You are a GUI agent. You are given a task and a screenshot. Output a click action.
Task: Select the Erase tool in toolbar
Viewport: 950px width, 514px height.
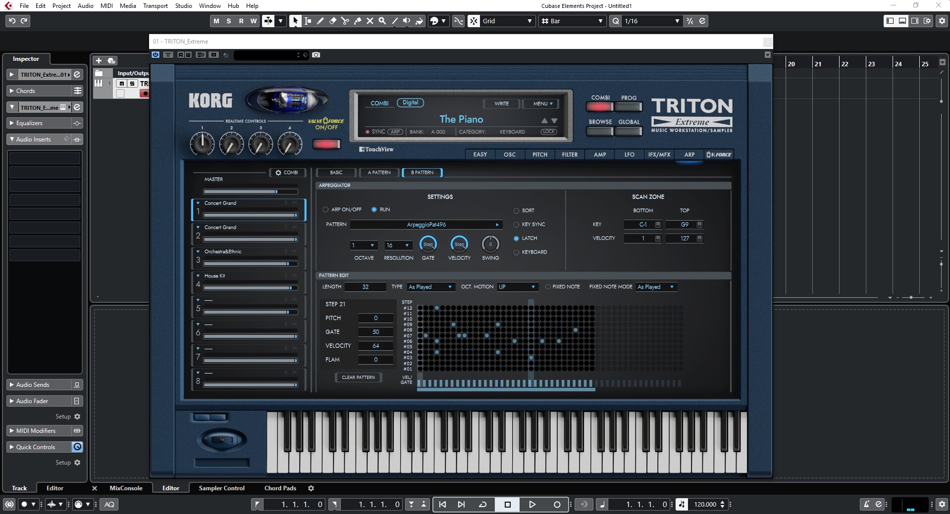point(333,21)
